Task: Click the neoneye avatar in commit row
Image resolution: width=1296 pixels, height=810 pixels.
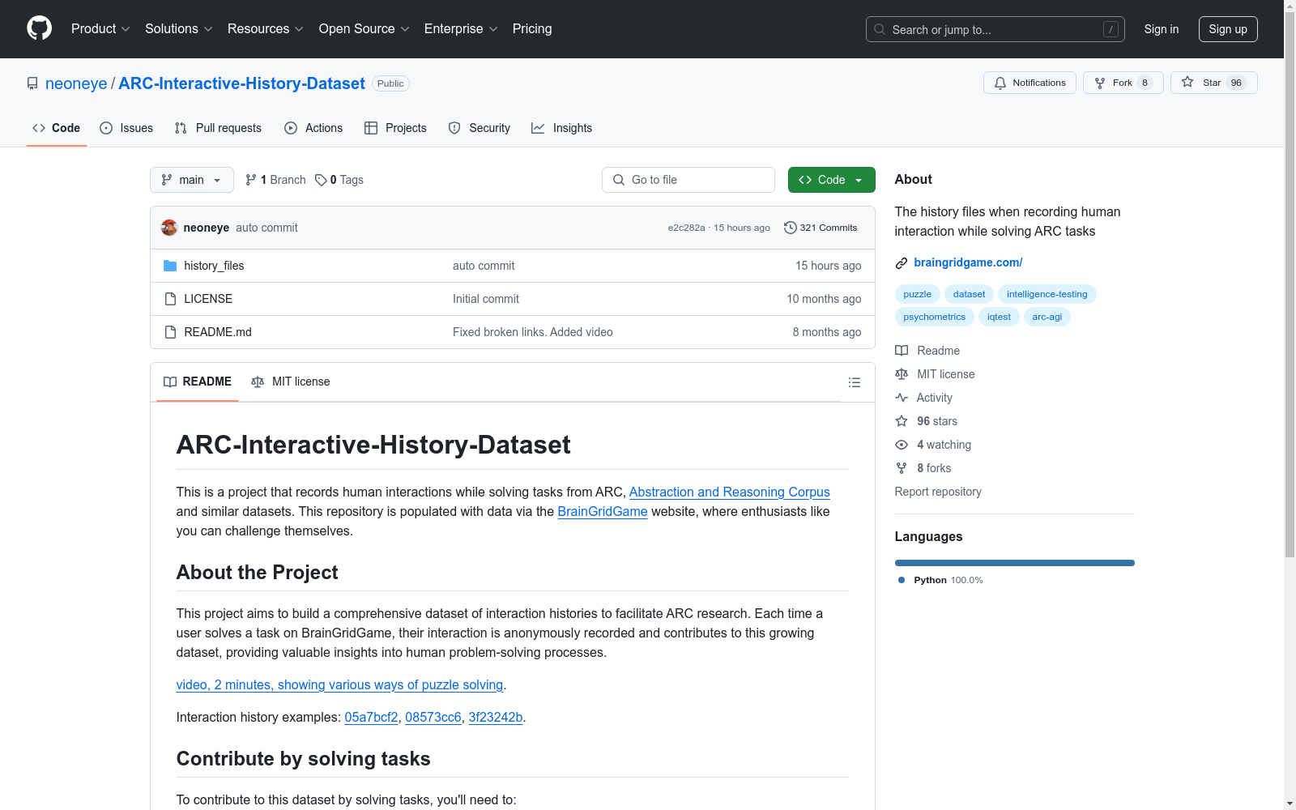Action: click(x=169, y=228)
